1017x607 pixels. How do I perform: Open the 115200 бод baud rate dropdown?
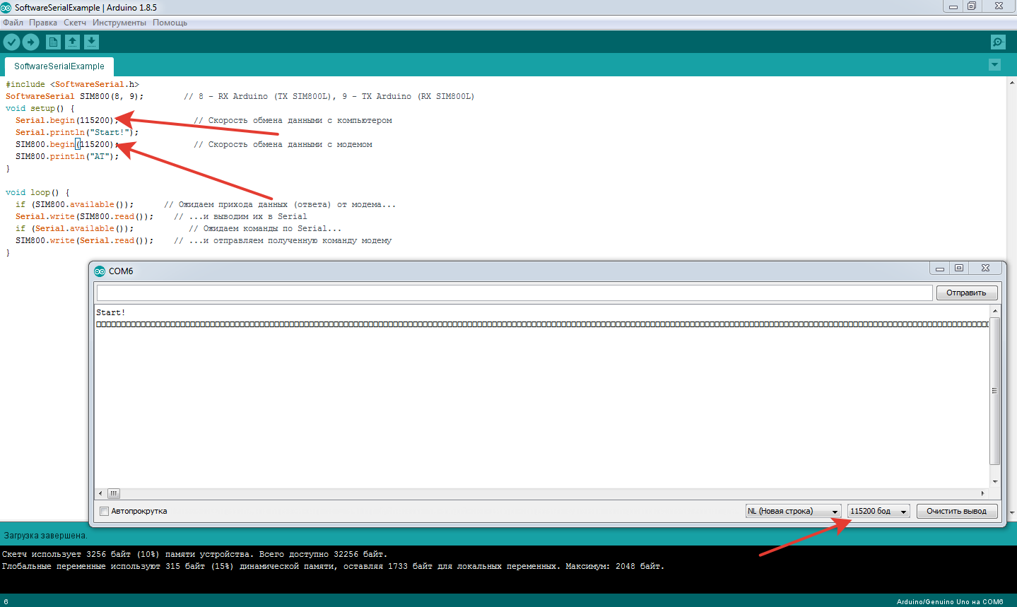click(x=878, y=511)
